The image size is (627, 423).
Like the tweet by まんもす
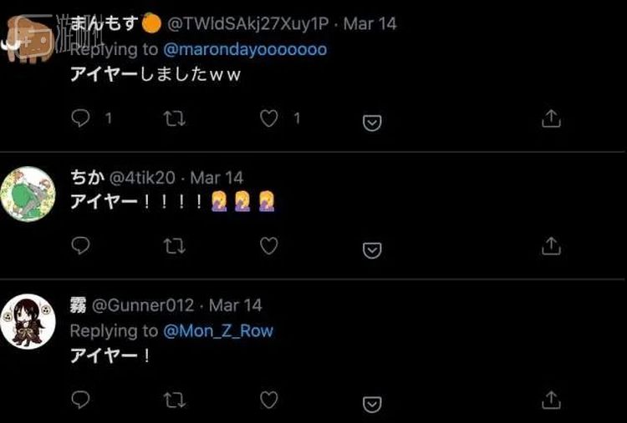268,119
